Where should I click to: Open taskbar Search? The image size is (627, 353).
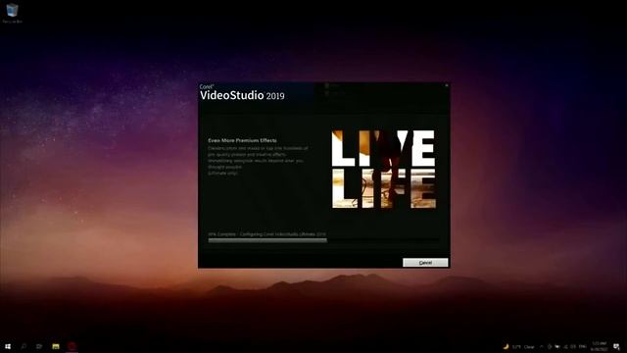coord(24,346)
